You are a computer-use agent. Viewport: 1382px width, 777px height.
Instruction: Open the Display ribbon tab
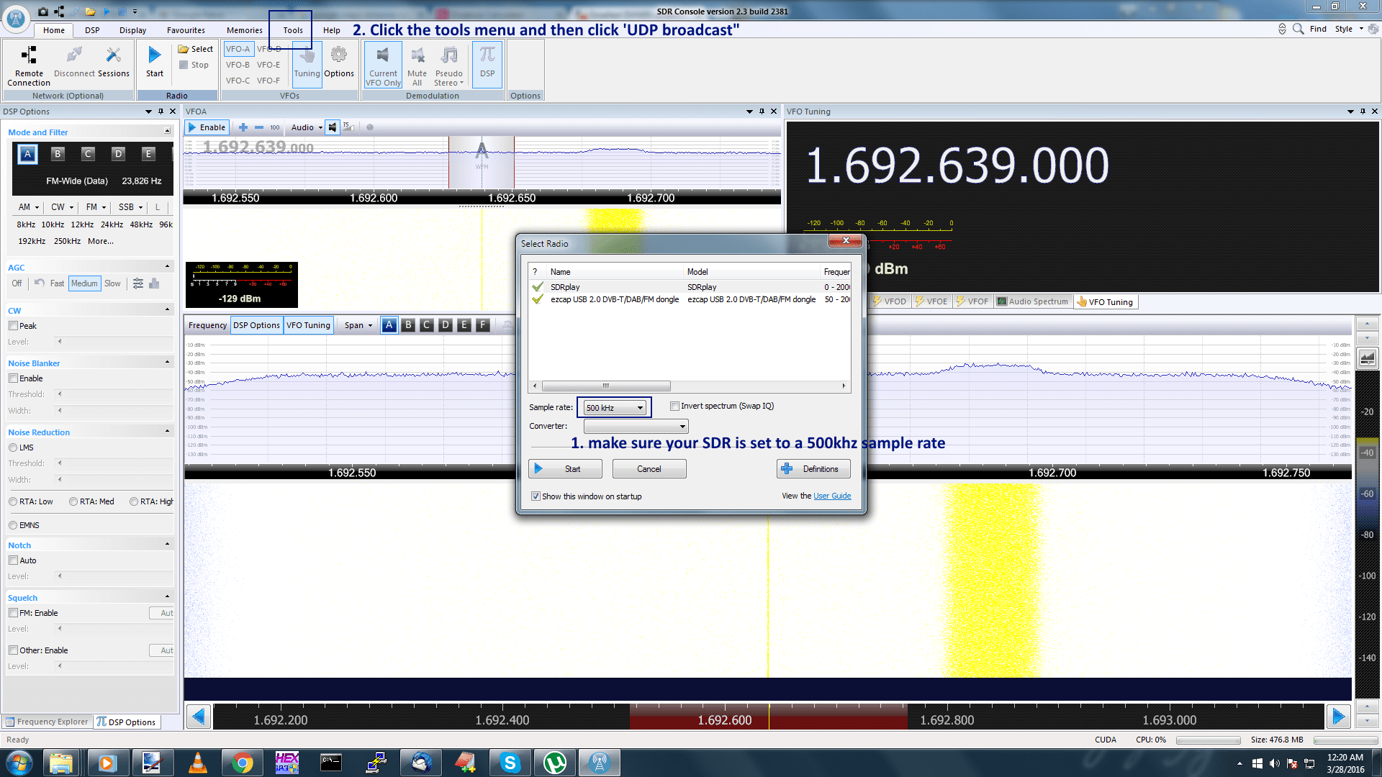click(x=132, y=30)
